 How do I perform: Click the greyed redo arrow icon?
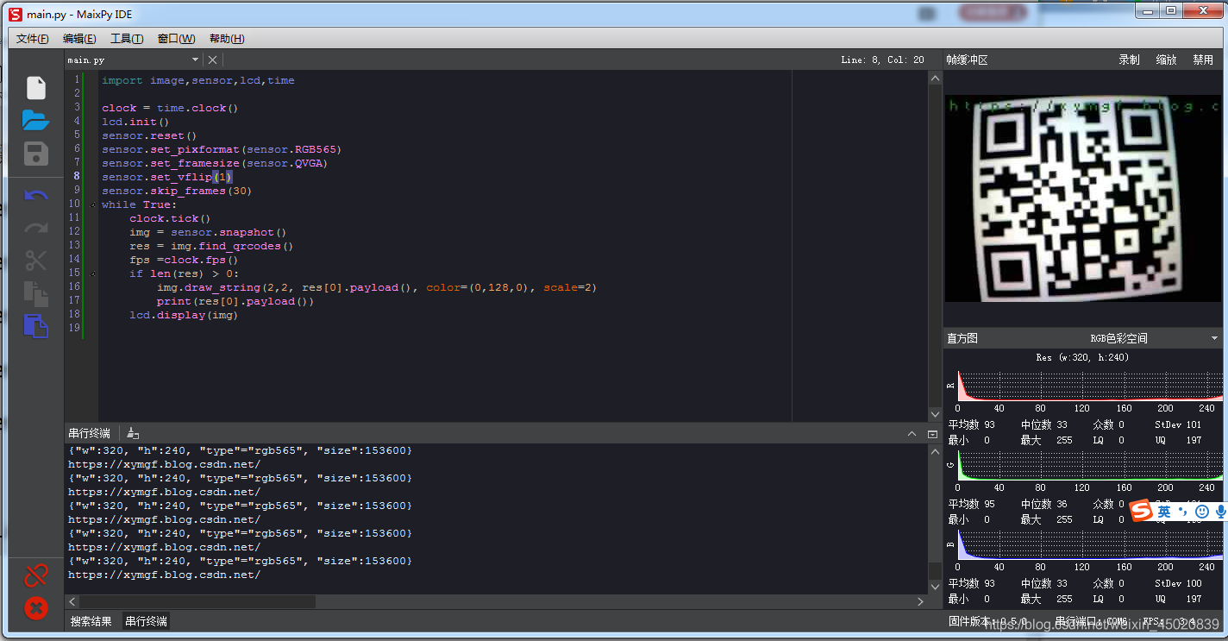[x=36, y=228]
